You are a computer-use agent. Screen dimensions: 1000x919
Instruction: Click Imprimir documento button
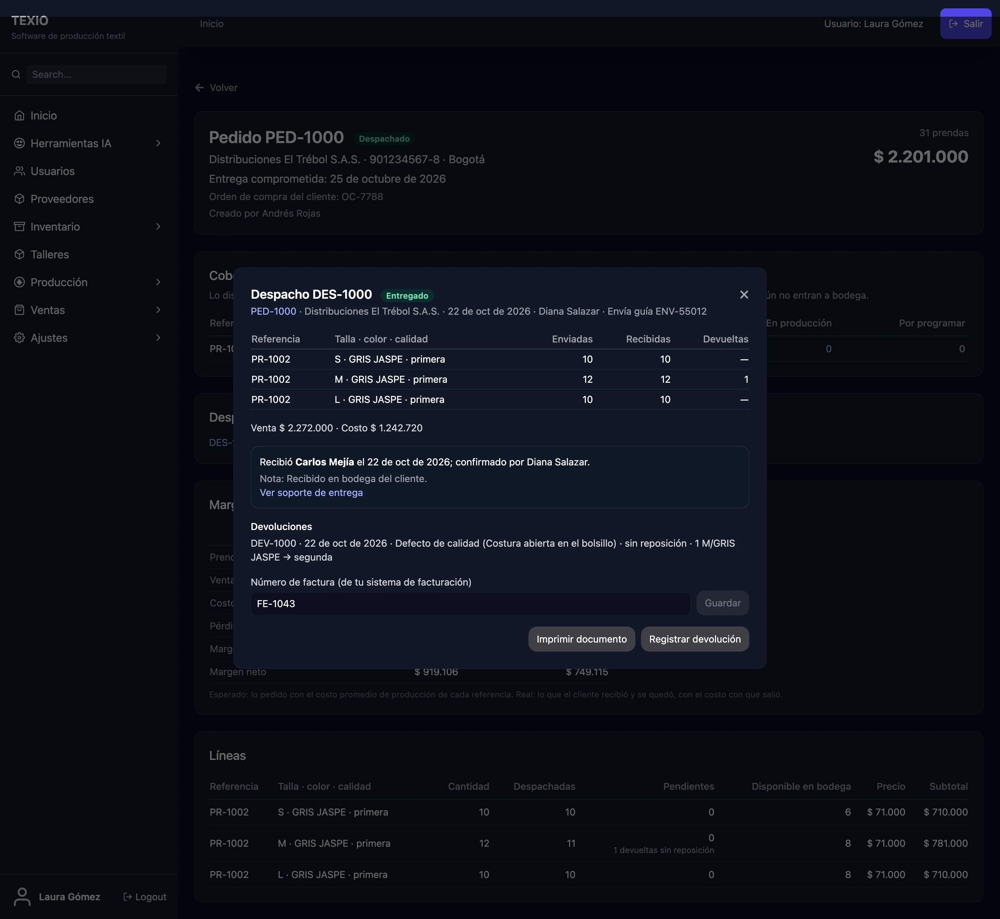point(581,639)
